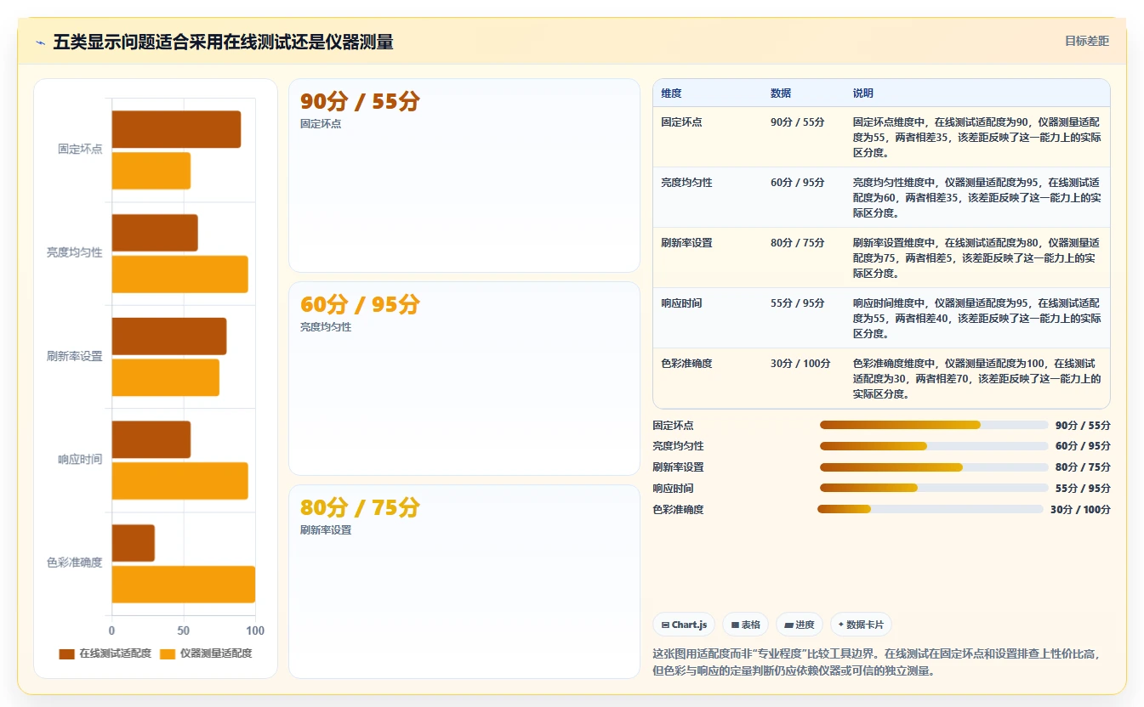This screenshot has height=707, width=1144.
Task: Click the 30分 / 100分 value in the table
Action: [x=800, y=364]
